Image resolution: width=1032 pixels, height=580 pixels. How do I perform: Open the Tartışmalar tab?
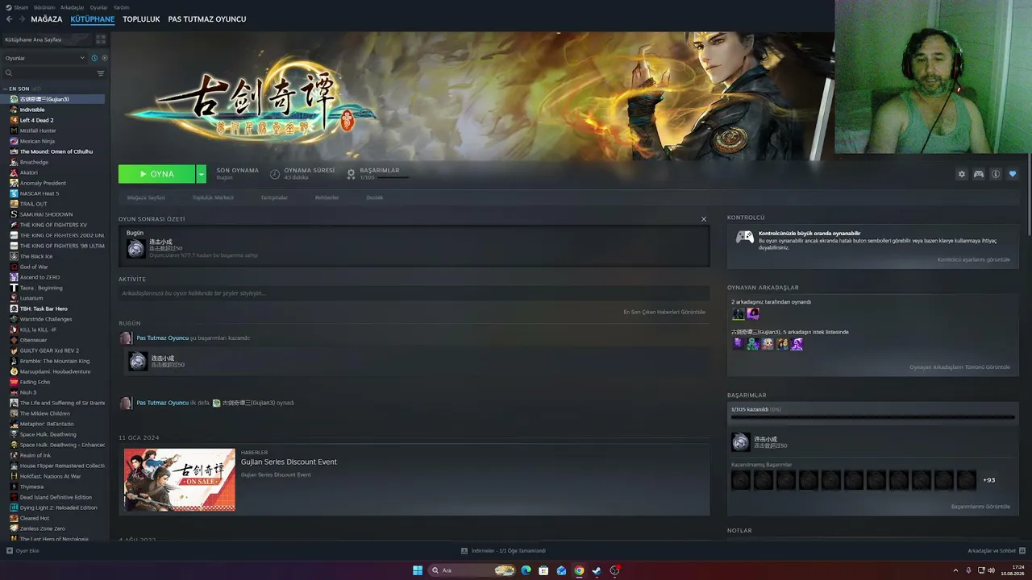[274, 197]
